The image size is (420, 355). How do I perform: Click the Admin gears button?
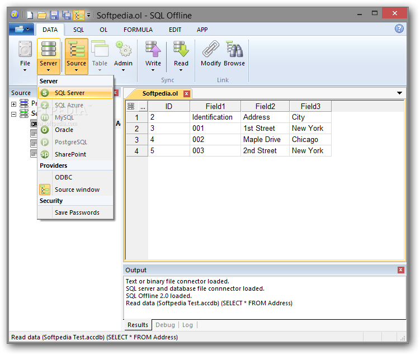point(123,56)
